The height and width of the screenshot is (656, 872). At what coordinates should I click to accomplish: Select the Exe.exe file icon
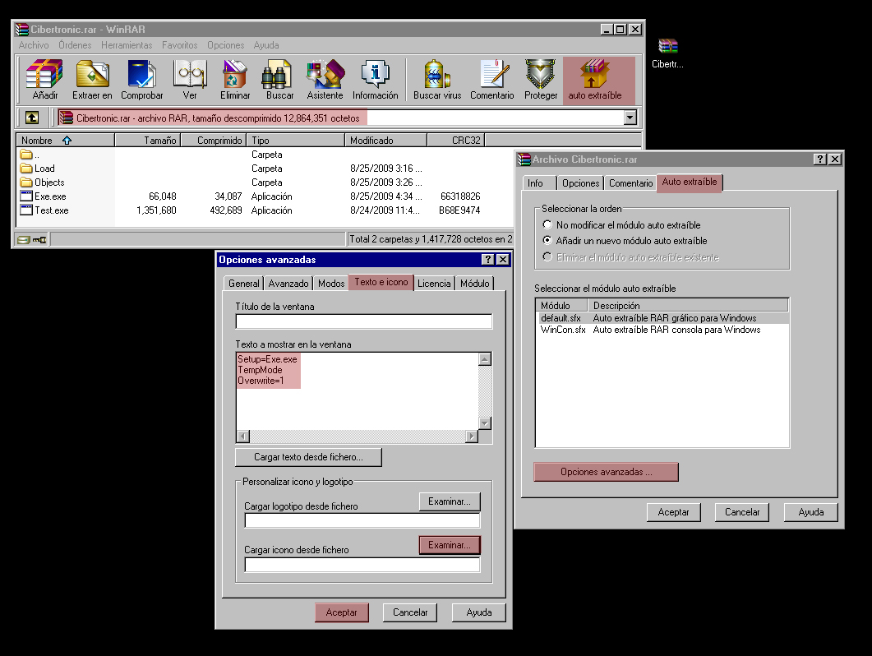click(x=26, y=196)
